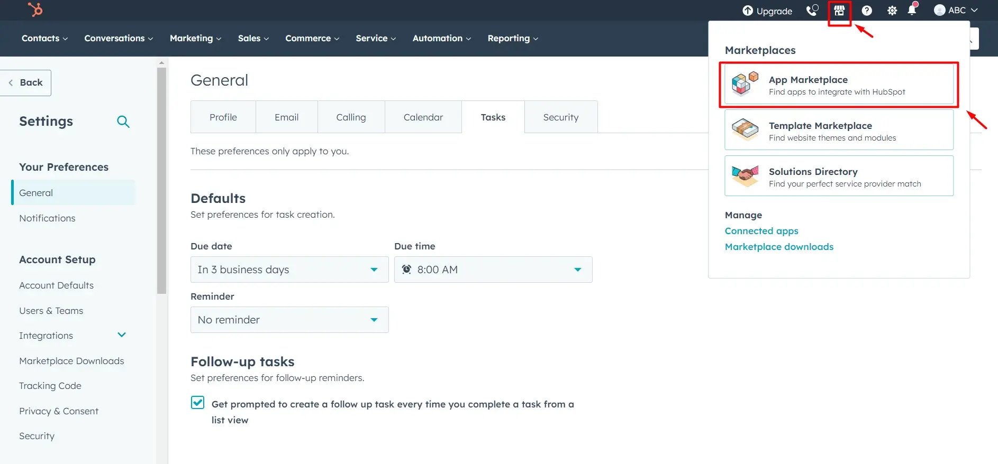Open the Conversations menu
The height and width of the screenshot is (464, 998).
click(x=119, y=38)
